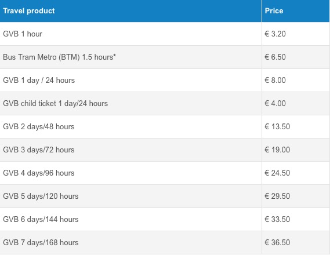Select GVB 3 days/72 hours row
This screenshot has width=330, height=255.
point(165,150)
